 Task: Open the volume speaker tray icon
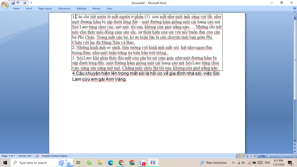(244, 163)
